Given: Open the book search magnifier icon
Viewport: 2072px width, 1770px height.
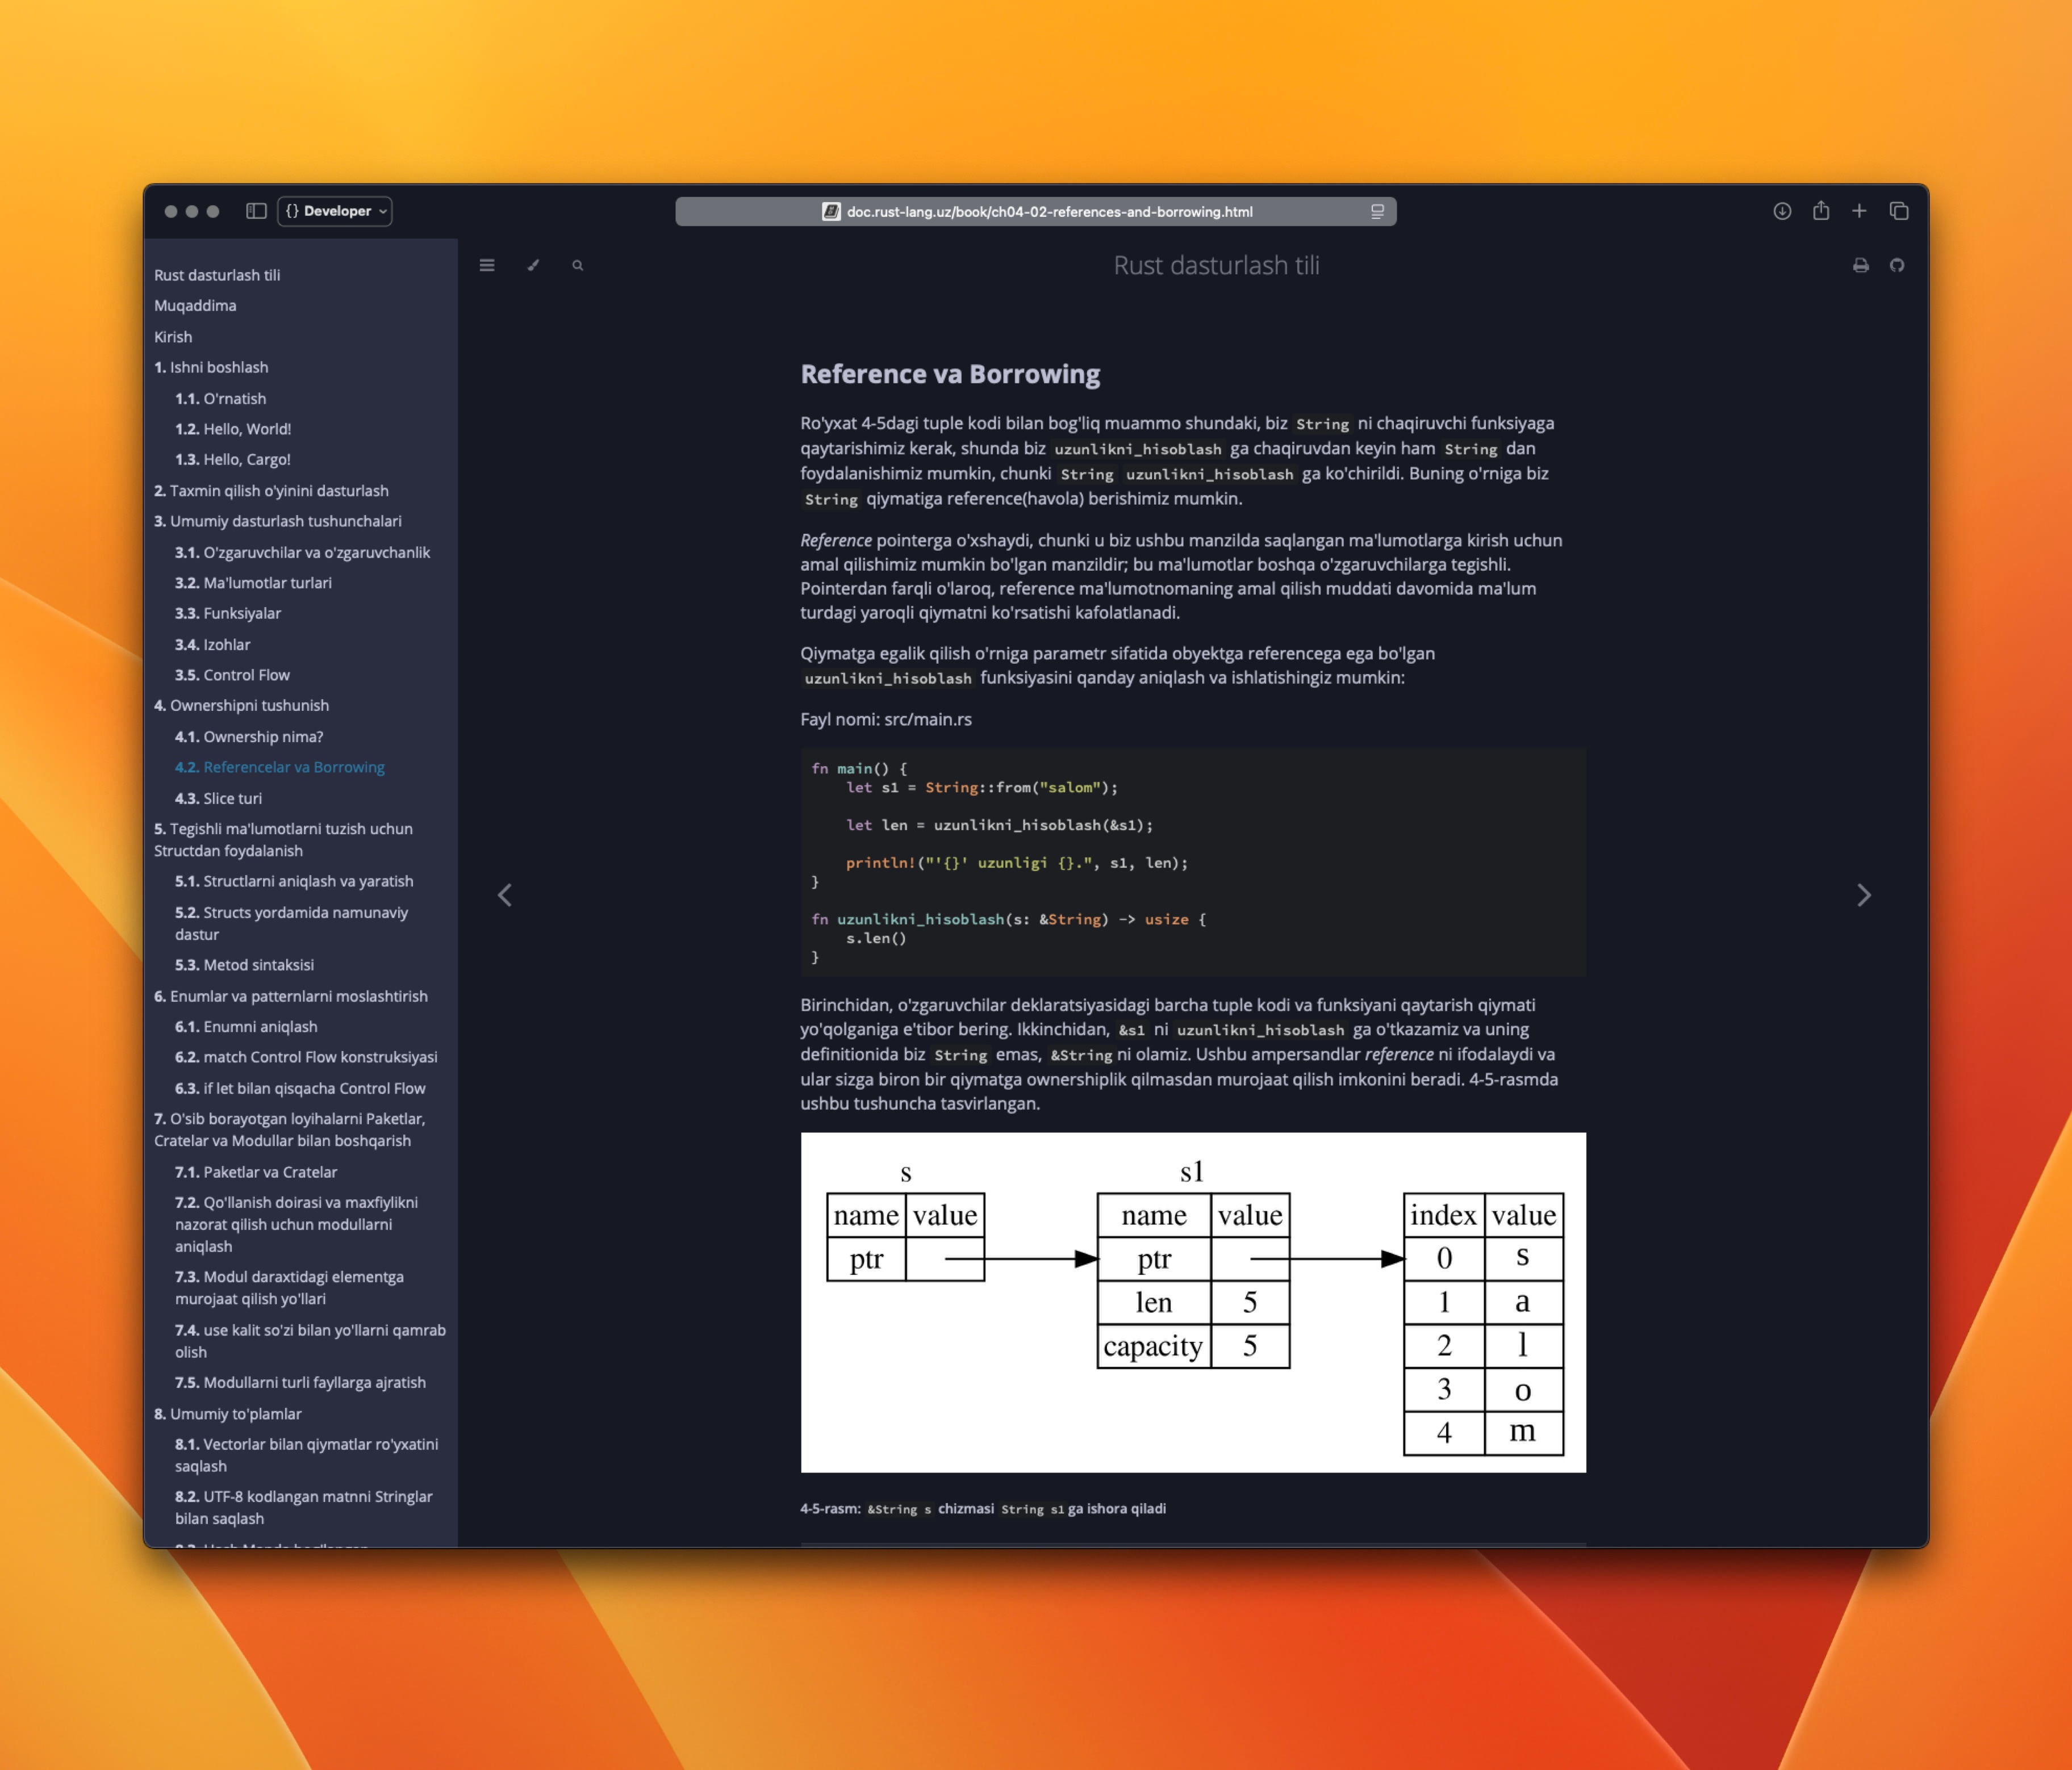Looking at the screenshot, I should pos(577,265).
